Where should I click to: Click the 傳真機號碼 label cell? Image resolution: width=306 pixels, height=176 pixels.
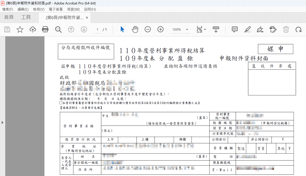point(223,162)
